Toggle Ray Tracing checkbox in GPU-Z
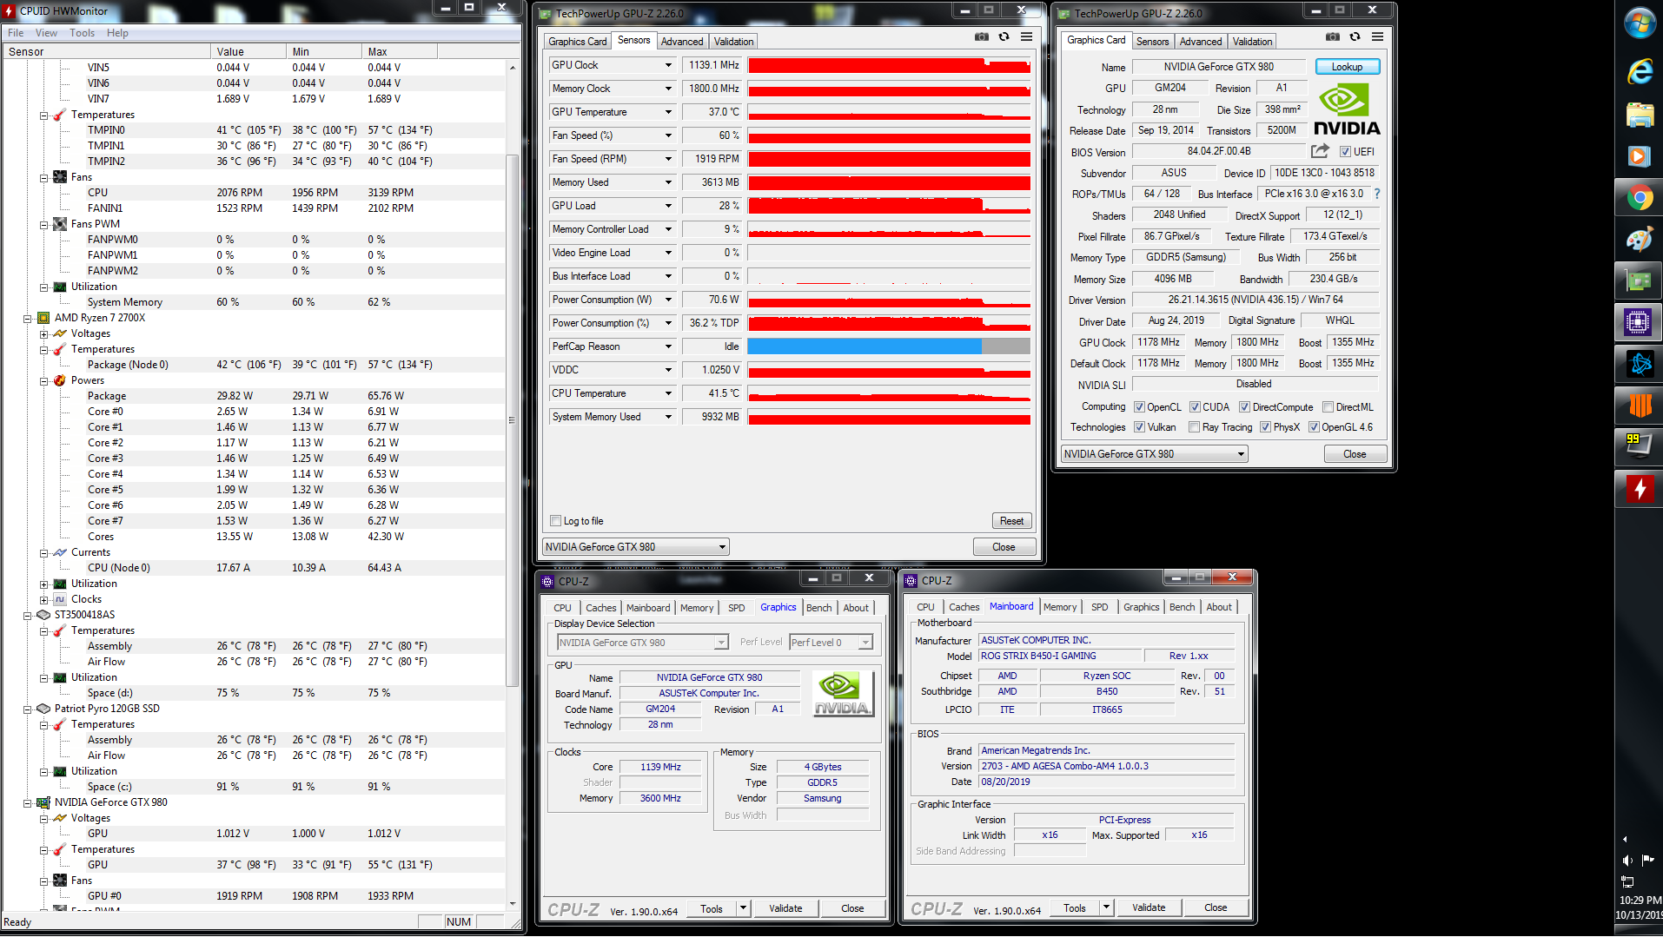1663x937 pixels. 1194,427
